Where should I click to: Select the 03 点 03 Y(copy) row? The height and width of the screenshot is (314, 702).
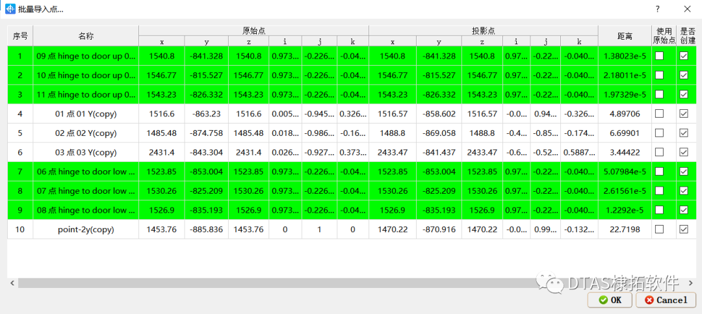[86, 152]
